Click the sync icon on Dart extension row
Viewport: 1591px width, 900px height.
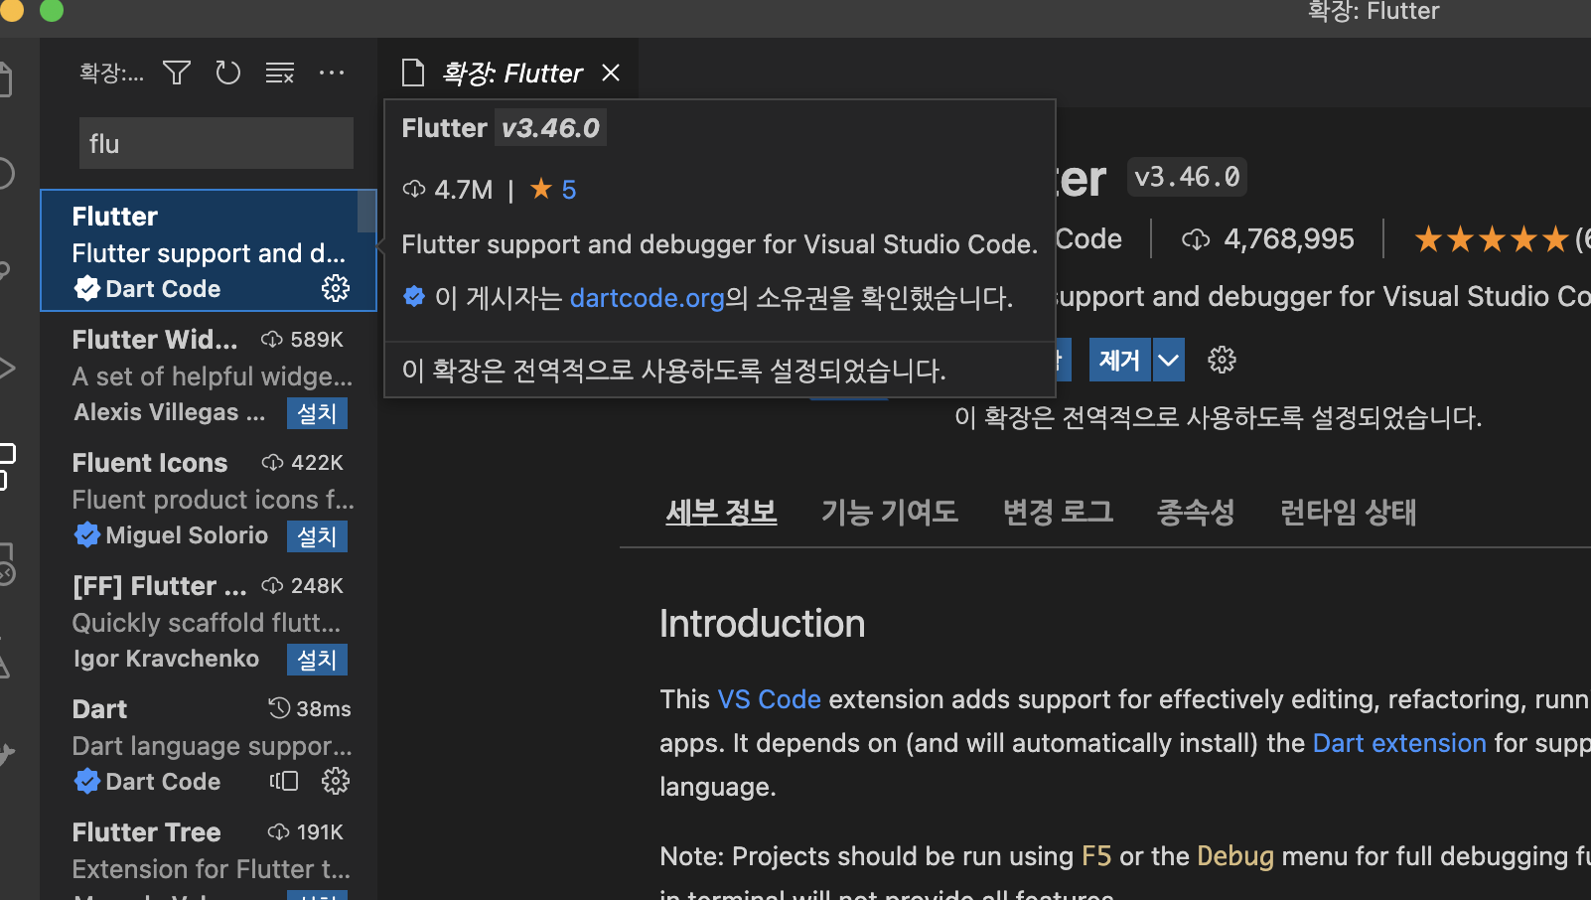pos(284,781)
